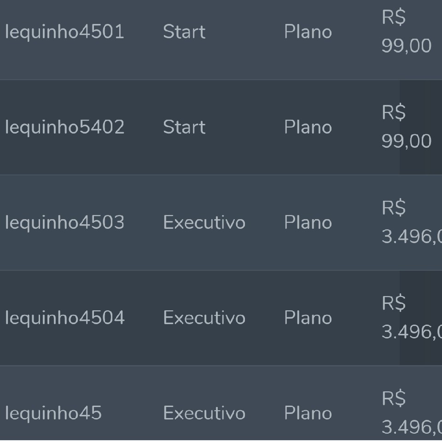Screen dimensions: 442x442
Task: Click Start in the lequinho4501 row
Action: tap(184, 32)
